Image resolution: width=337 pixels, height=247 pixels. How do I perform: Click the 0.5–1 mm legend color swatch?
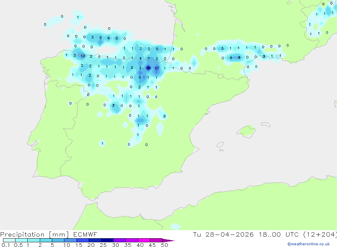22,240
